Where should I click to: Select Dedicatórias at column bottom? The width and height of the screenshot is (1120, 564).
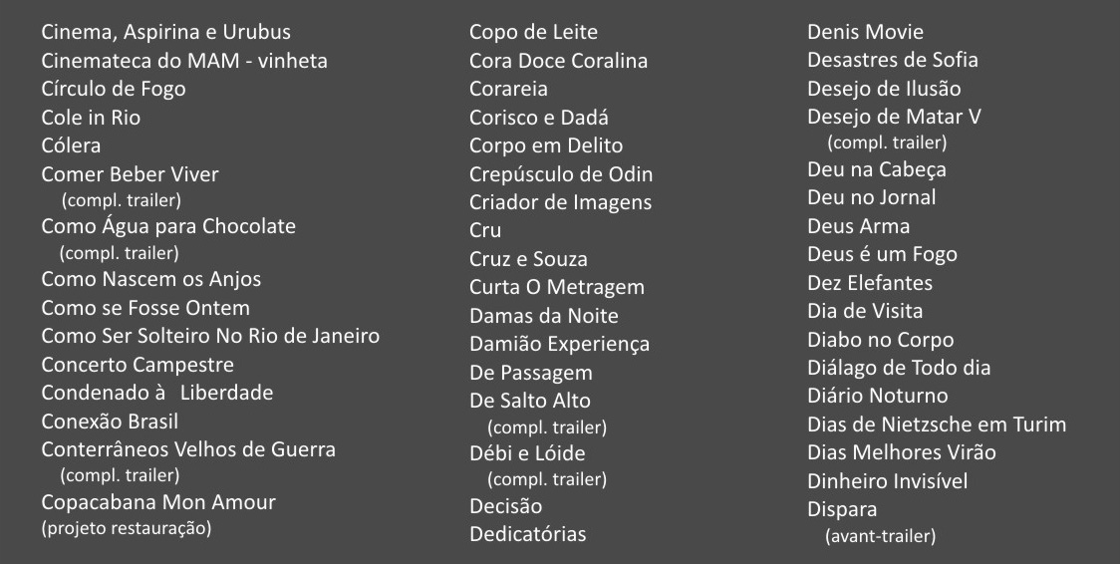[528, 534]
